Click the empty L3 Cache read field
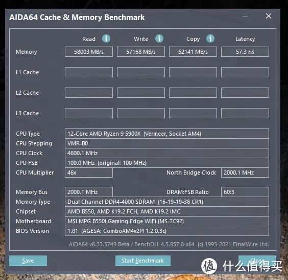 pos(89,113)
